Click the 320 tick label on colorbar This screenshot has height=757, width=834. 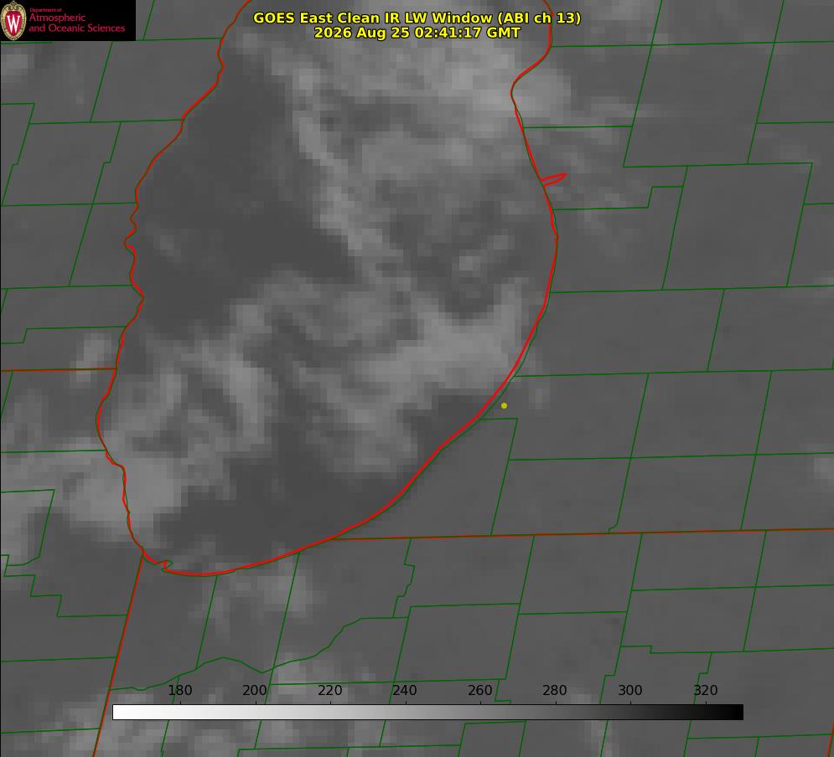[x=706, y=690]
